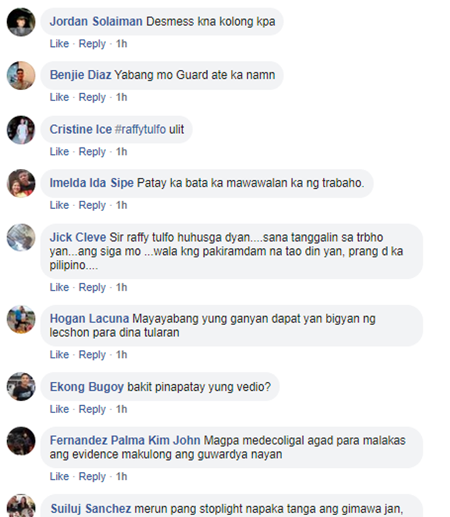Open Hogan Lacuna's profile name link
The image size is (450, 517).
pyautogui.click(x=89, y=319)
